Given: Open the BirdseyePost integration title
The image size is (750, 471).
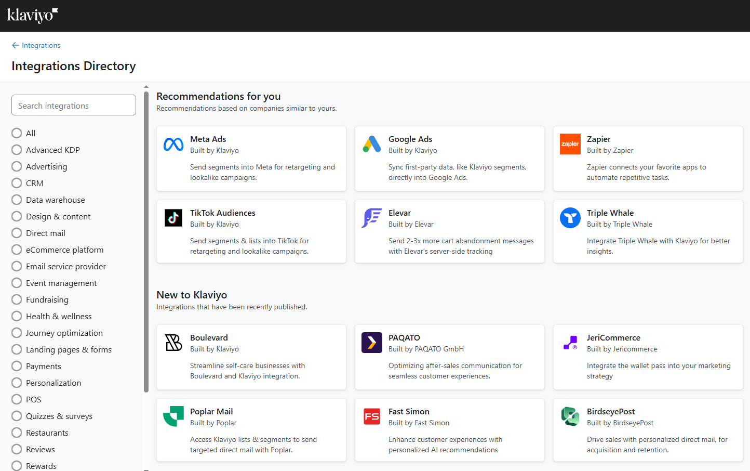Looking at the screenshot, I should (611, 411).
